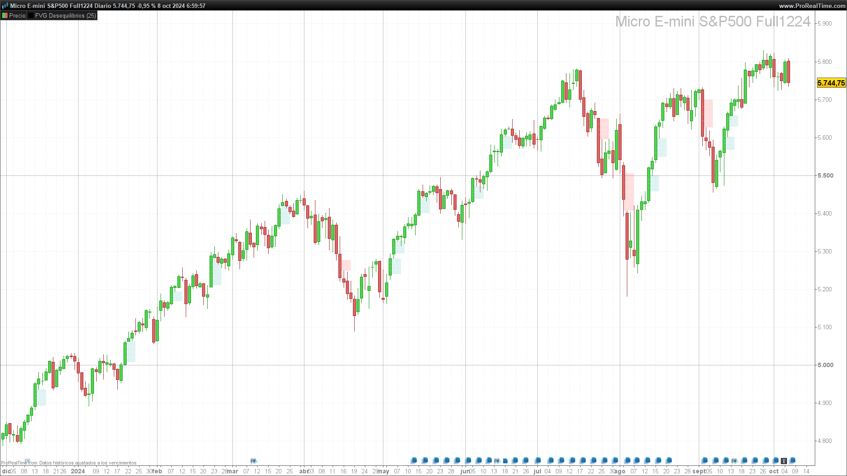Click the ago month label on time axis
Screen dimensions: 847x476
[620, 471]
